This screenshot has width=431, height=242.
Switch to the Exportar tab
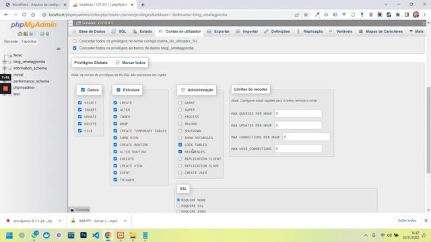(x=218, y=32)
